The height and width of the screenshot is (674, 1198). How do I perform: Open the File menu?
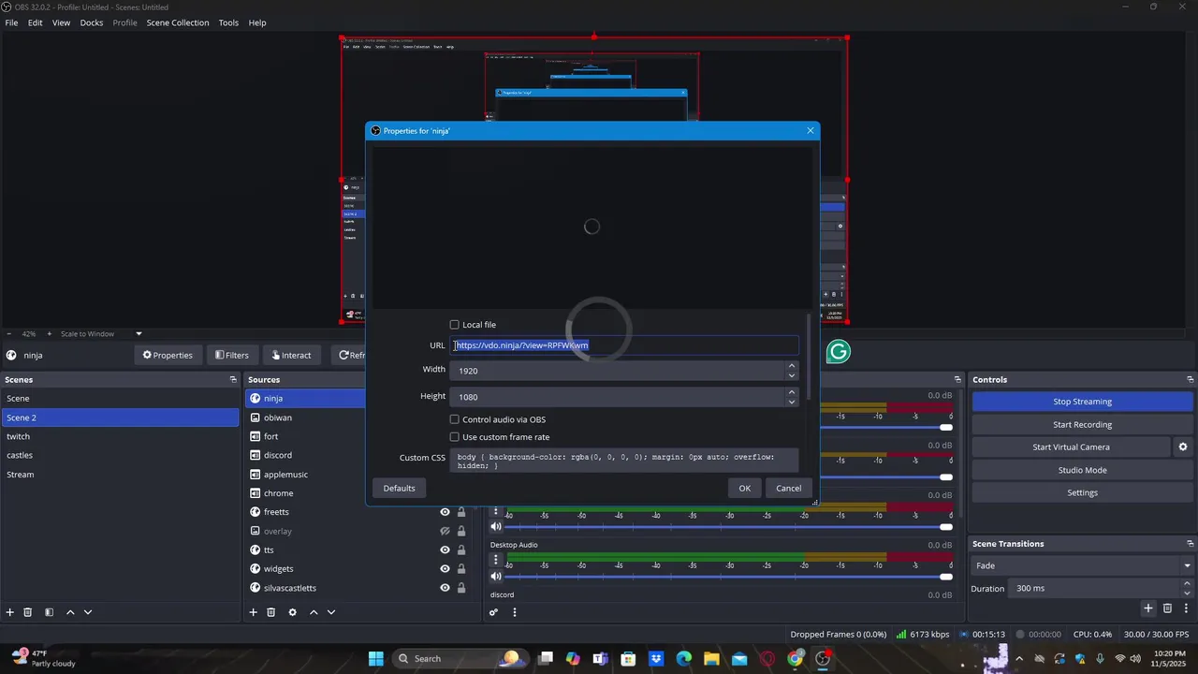pos(11,22)
